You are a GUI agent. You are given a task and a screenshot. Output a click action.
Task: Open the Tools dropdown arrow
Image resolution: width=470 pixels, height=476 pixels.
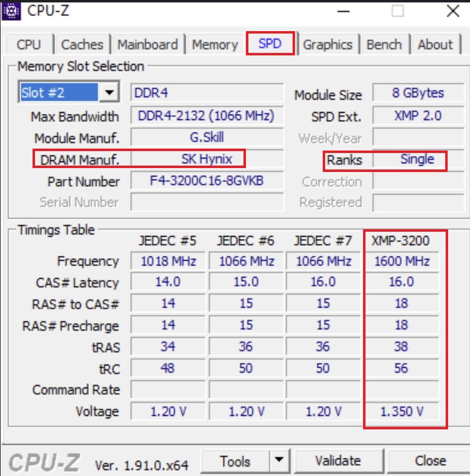coord(279,460)
